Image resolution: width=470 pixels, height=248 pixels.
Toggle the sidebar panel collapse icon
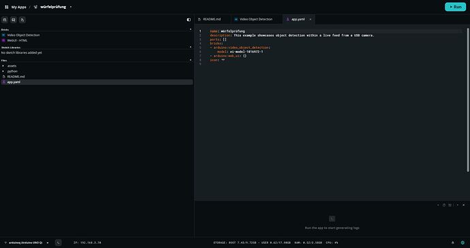coord(189,20)
